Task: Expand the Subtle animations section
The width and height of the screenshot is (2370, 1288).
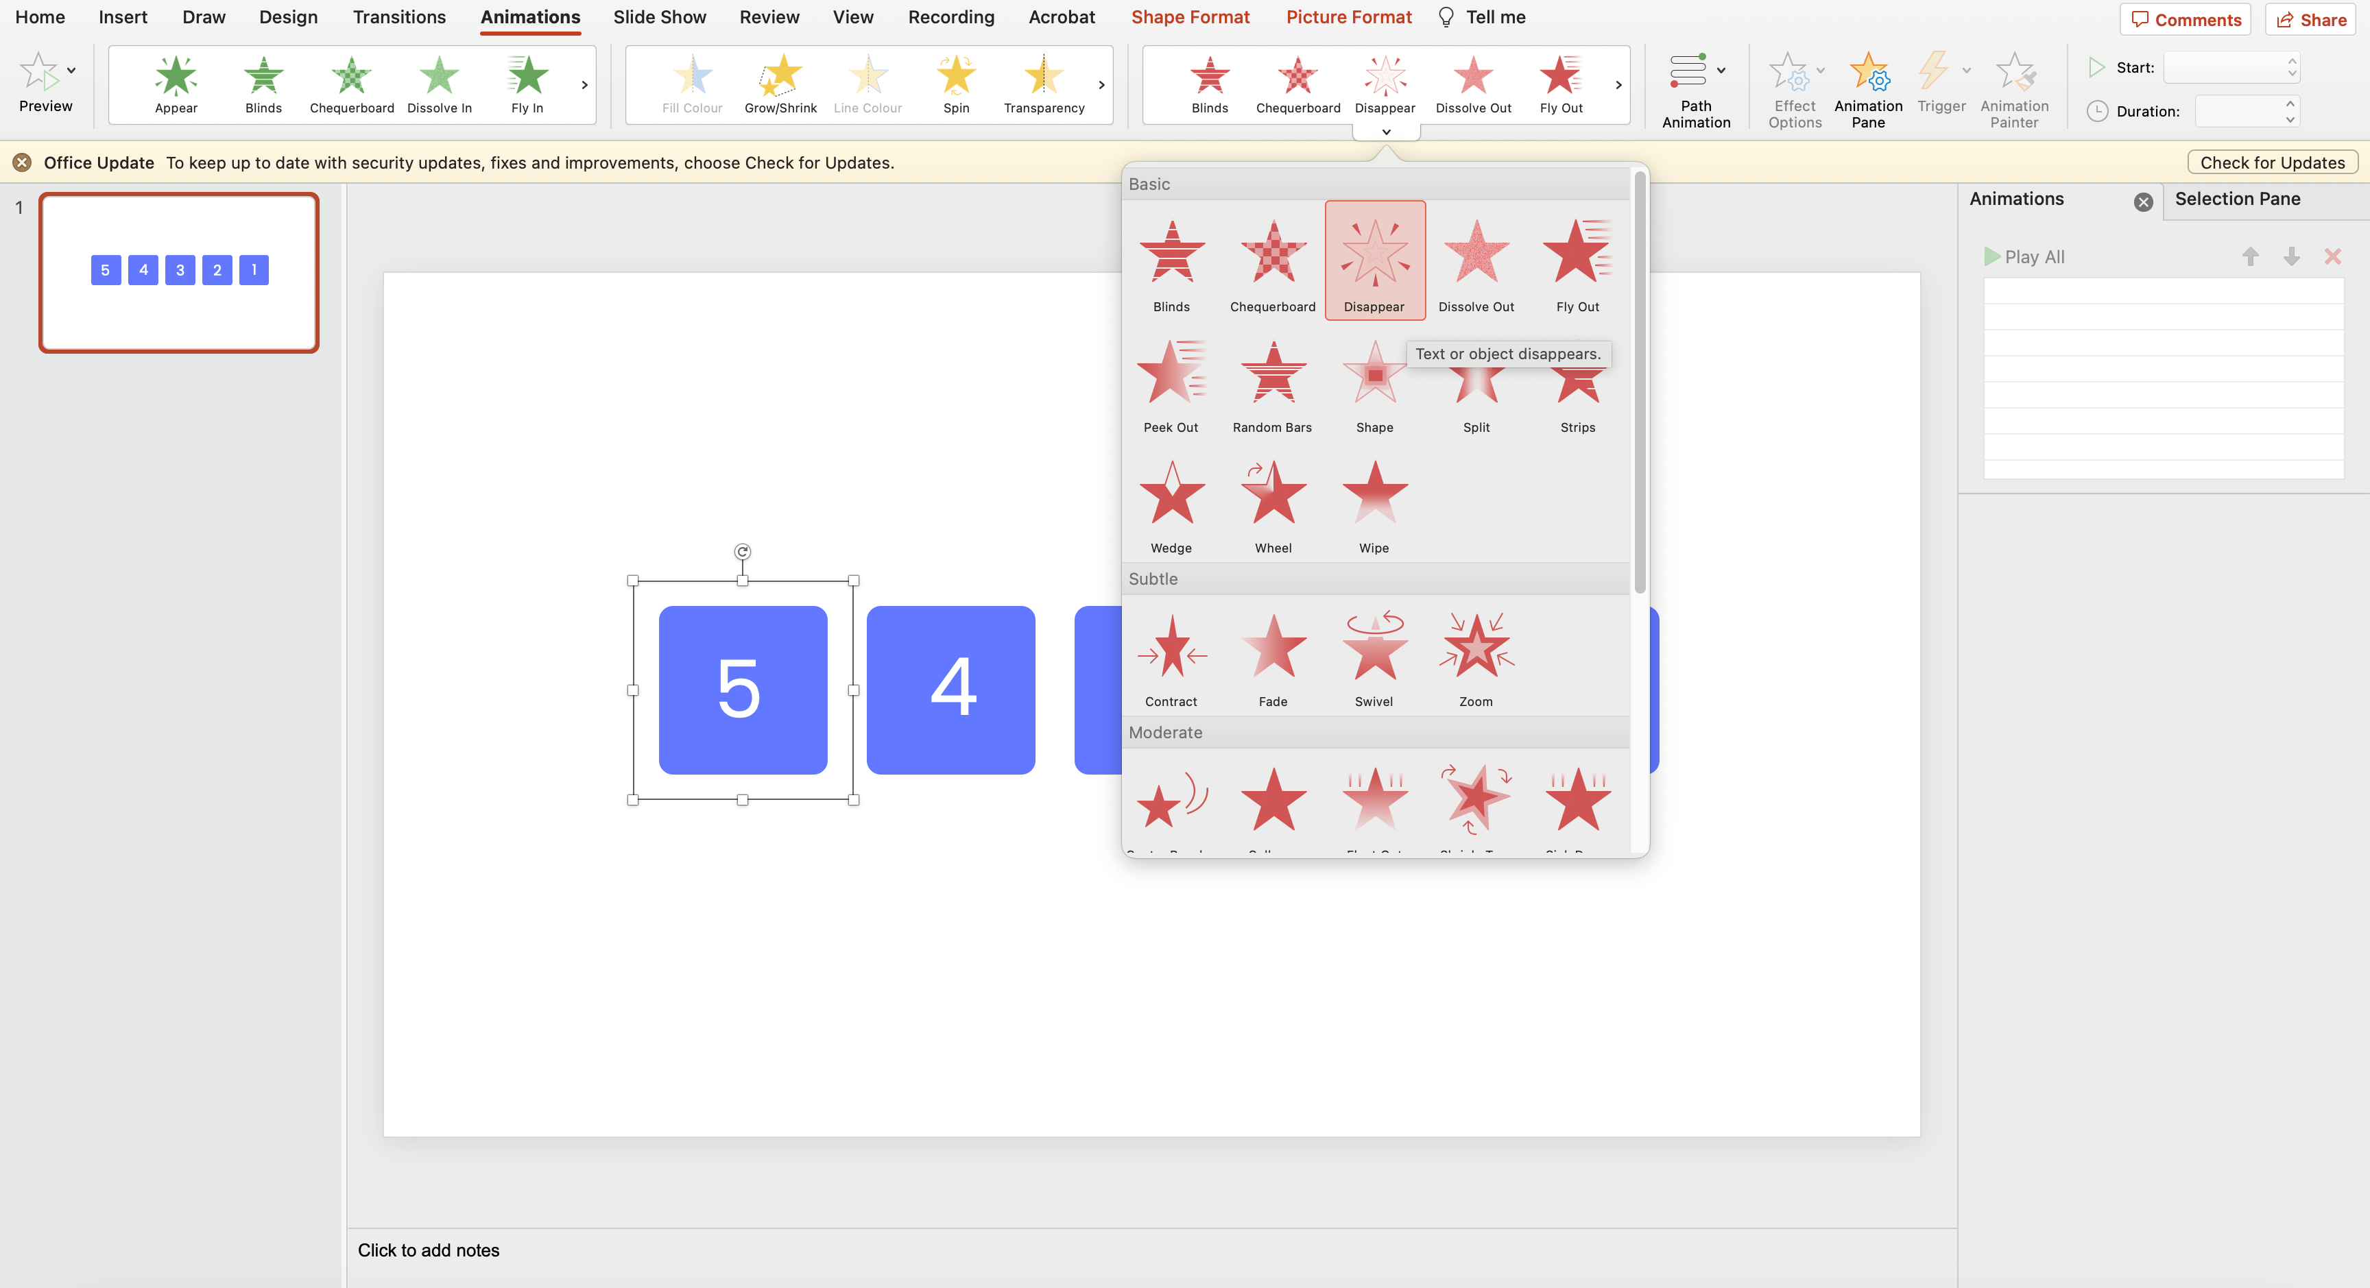Action: click(x=1153, y=577)
